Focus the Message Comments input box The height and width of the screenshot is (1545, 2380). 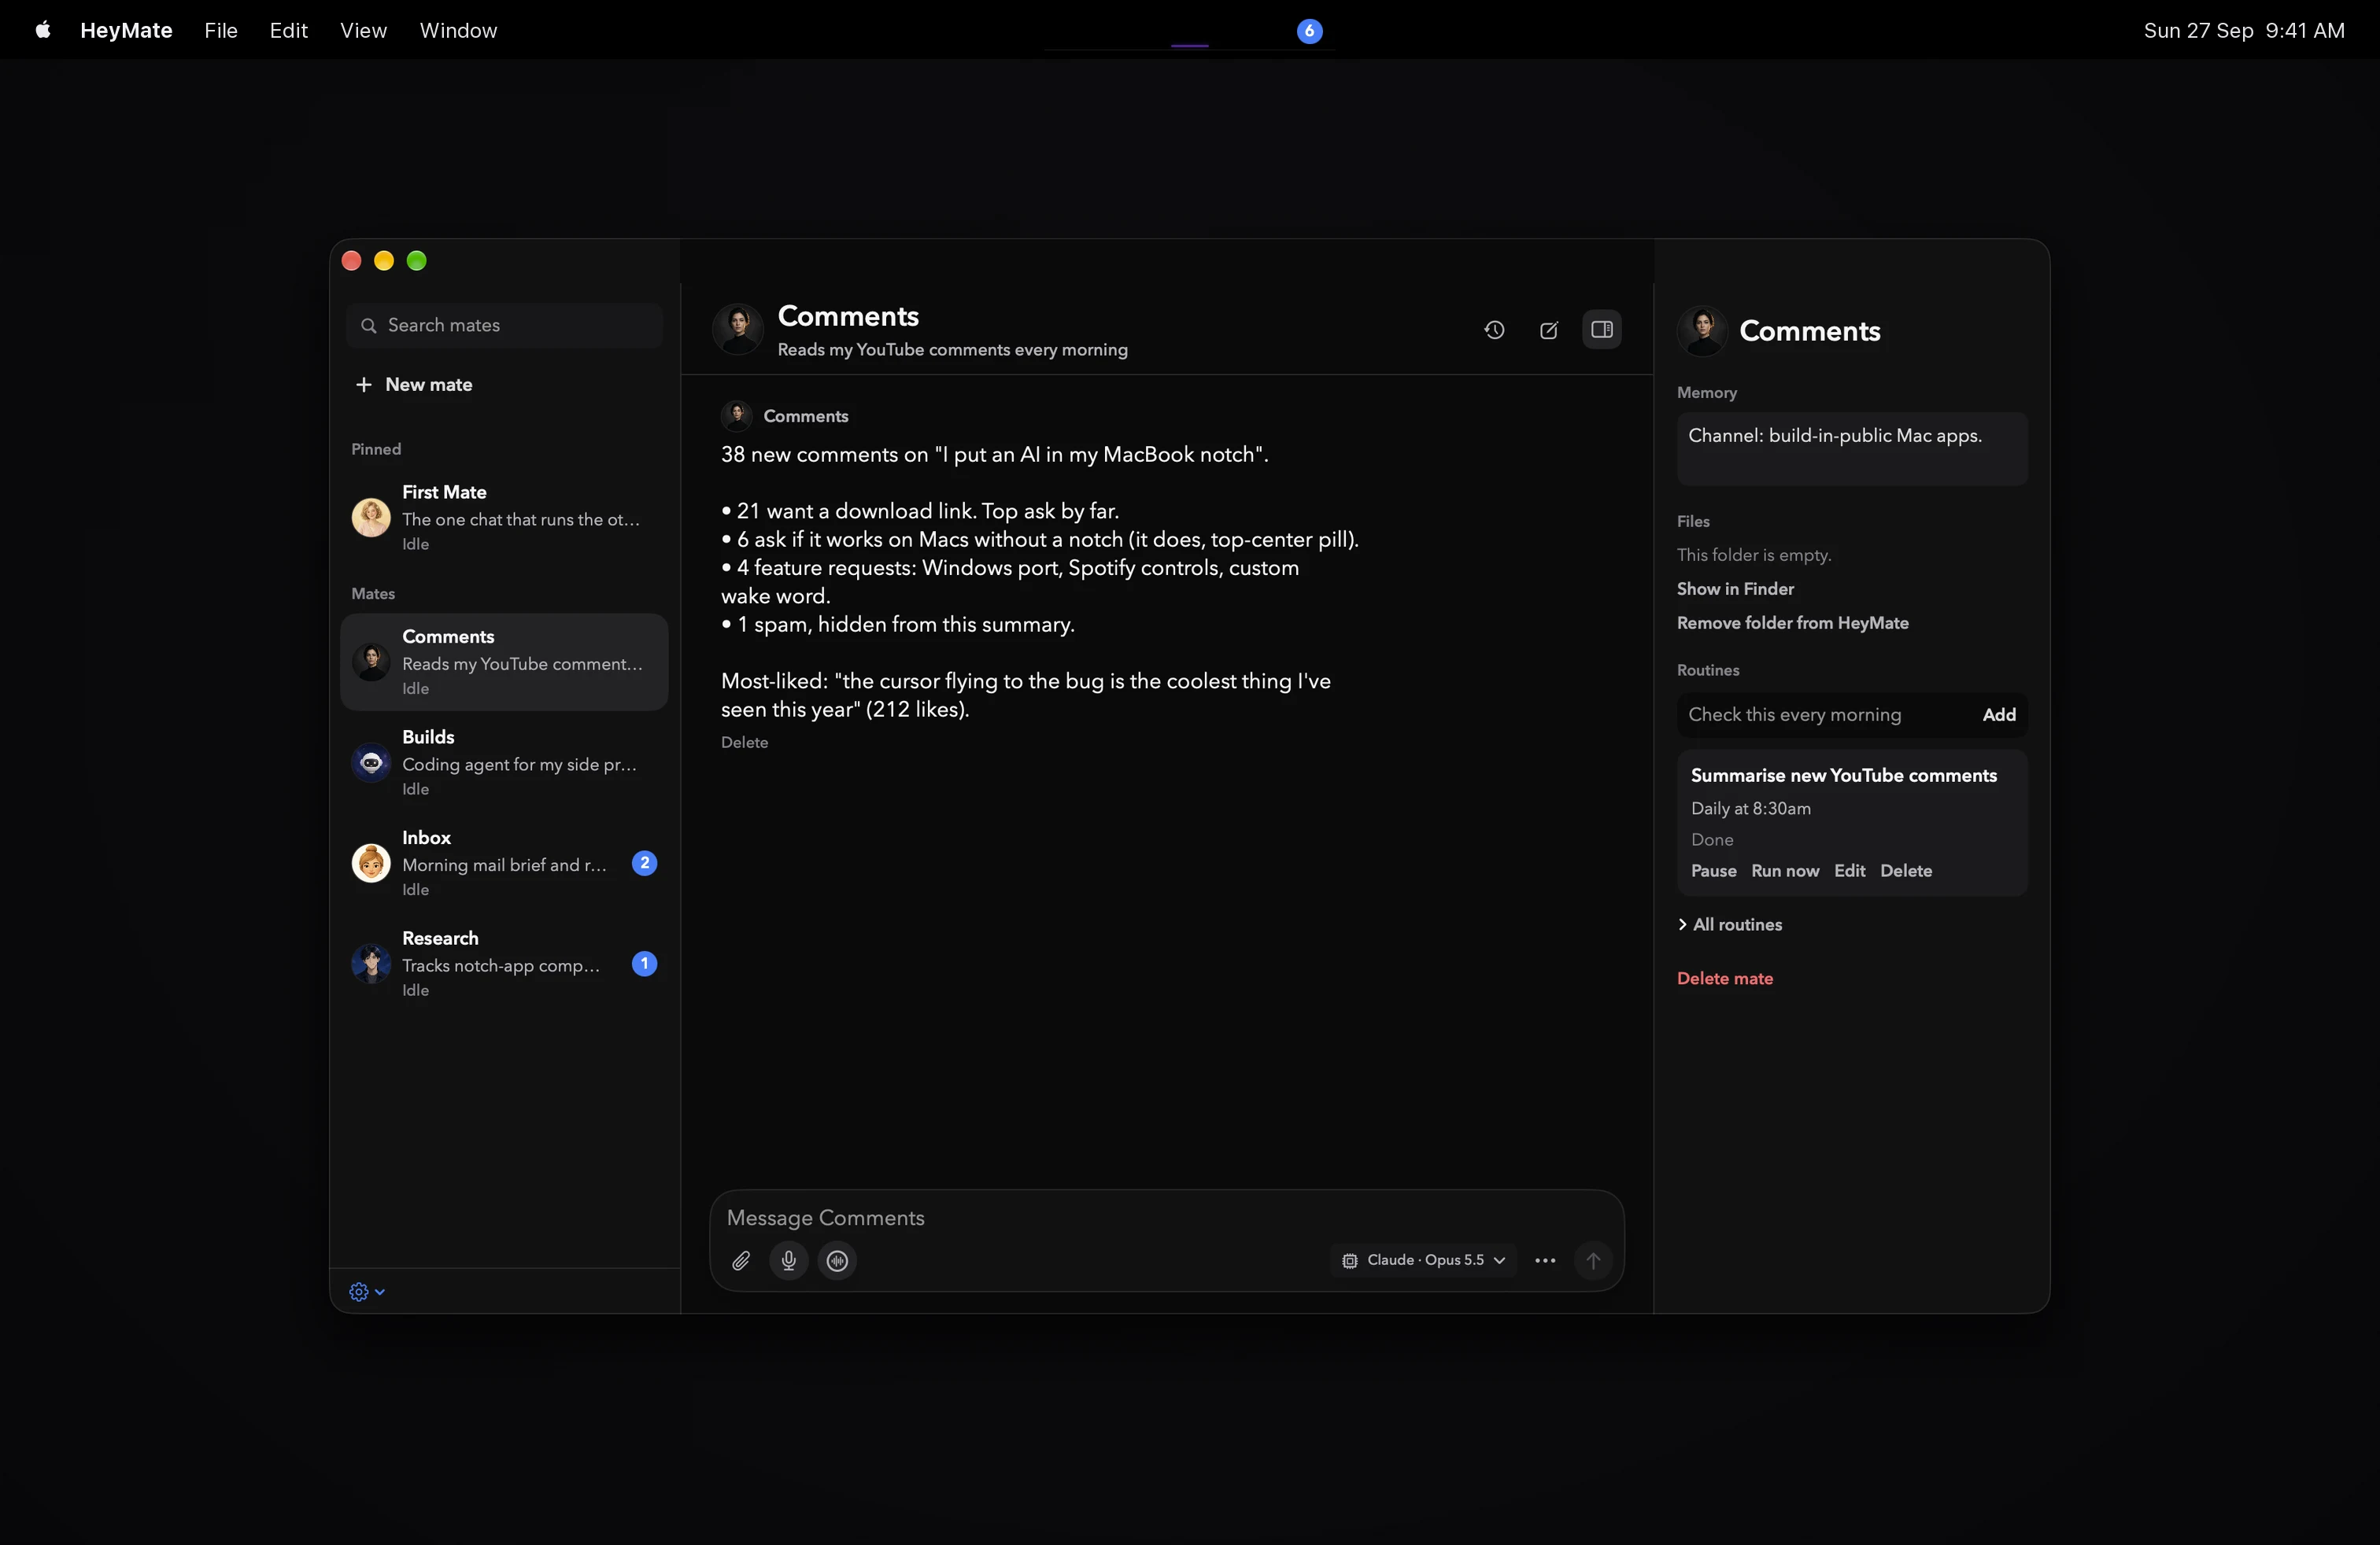coord(1166,1217)
